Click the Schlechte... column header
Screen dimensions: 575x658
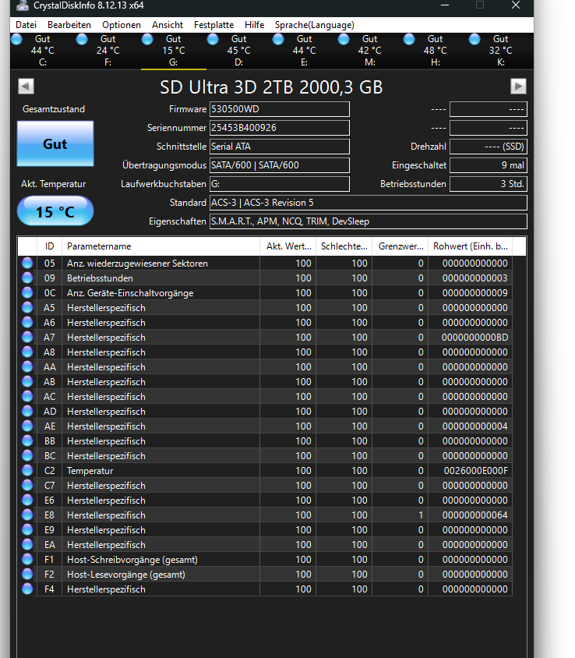click(x=344, y=246)
